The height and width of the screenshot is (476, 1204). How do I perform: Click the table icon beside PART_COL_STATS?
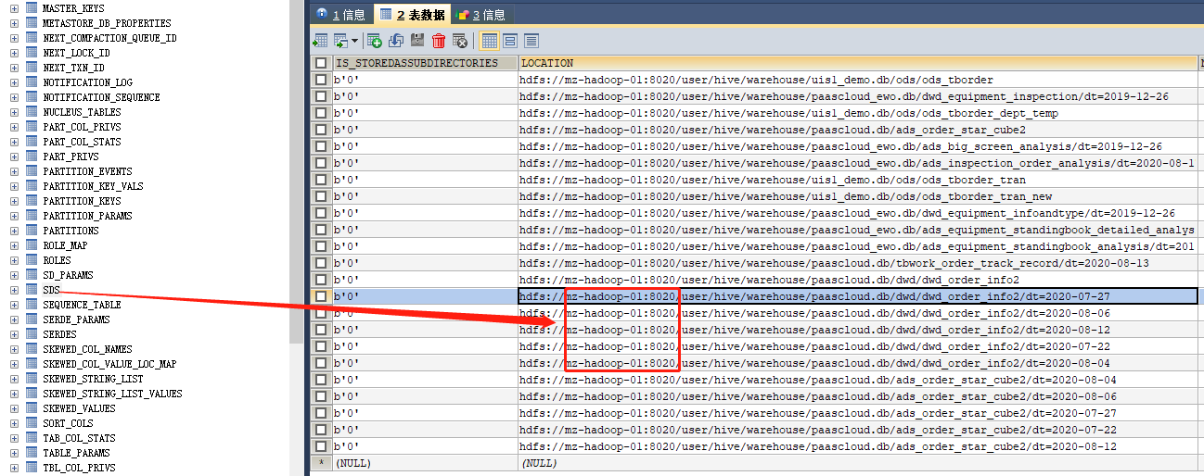point(31,142)
